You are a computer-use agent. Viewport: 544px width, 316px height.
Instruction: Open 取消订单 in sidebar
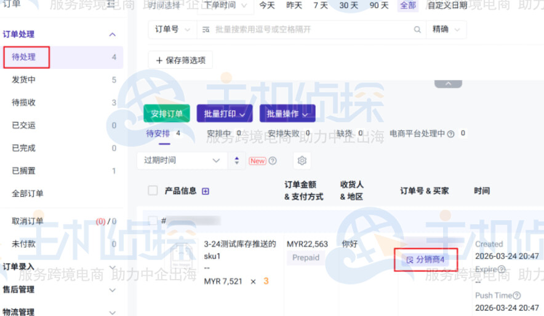coord(62,221)
